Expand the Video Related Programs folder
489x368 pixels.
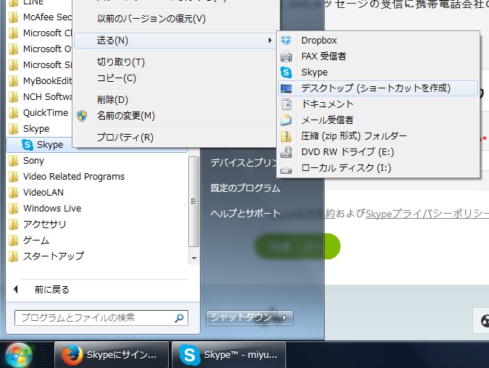[97, 177]
